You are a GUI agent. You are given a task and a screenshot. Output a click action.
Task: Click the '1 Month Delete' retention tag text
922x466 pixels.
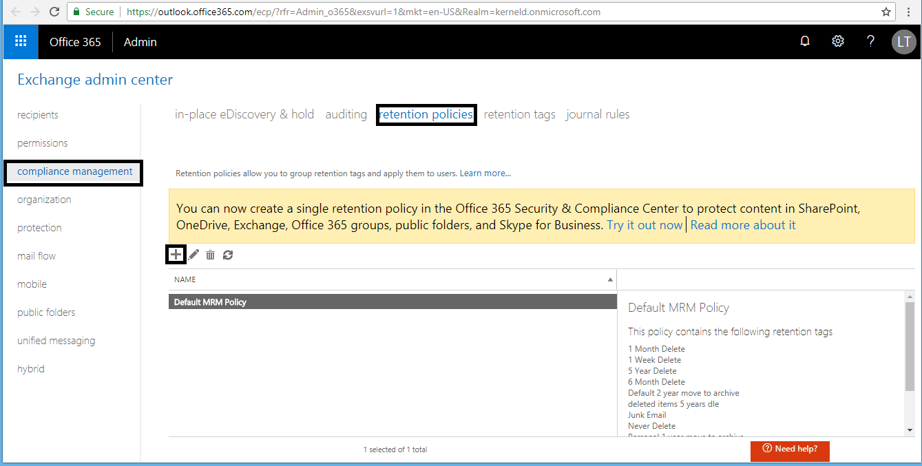coord(656,349)
